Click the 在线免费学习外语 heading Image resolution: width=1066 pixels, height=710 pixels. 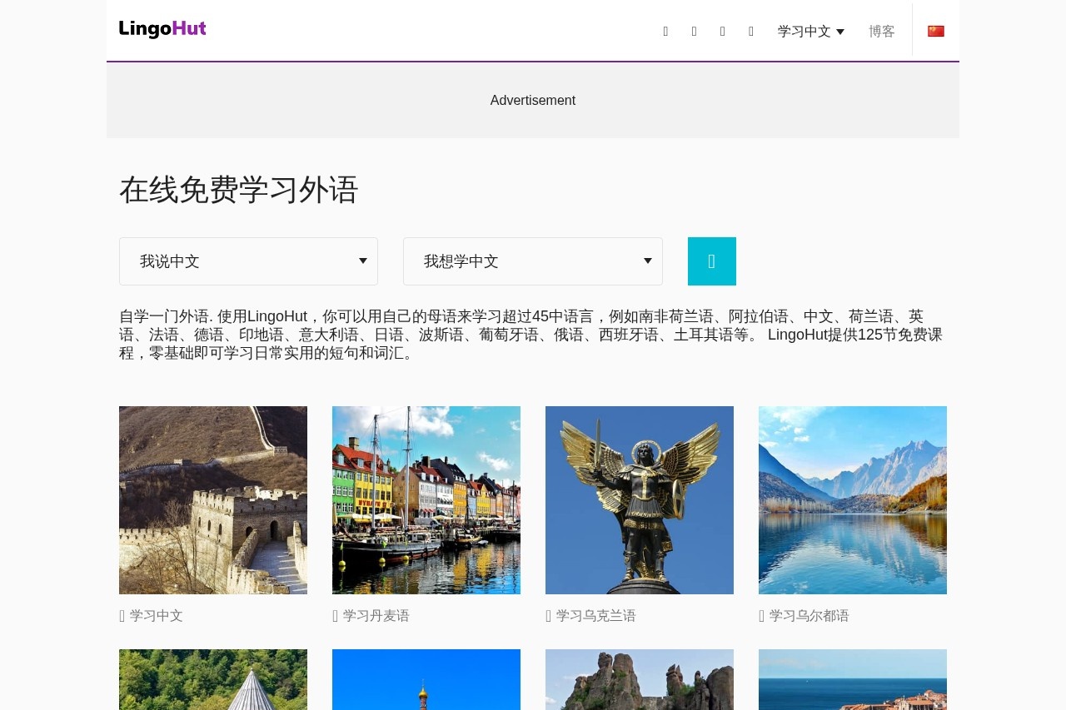click(239, 190)
